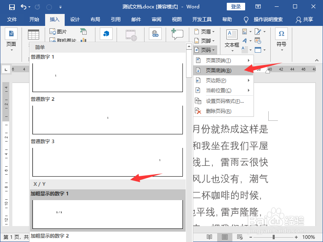Viewport: 323px width, 242px height.
Task: Open the 页眉 header dropdown
Action: [205, 31]
